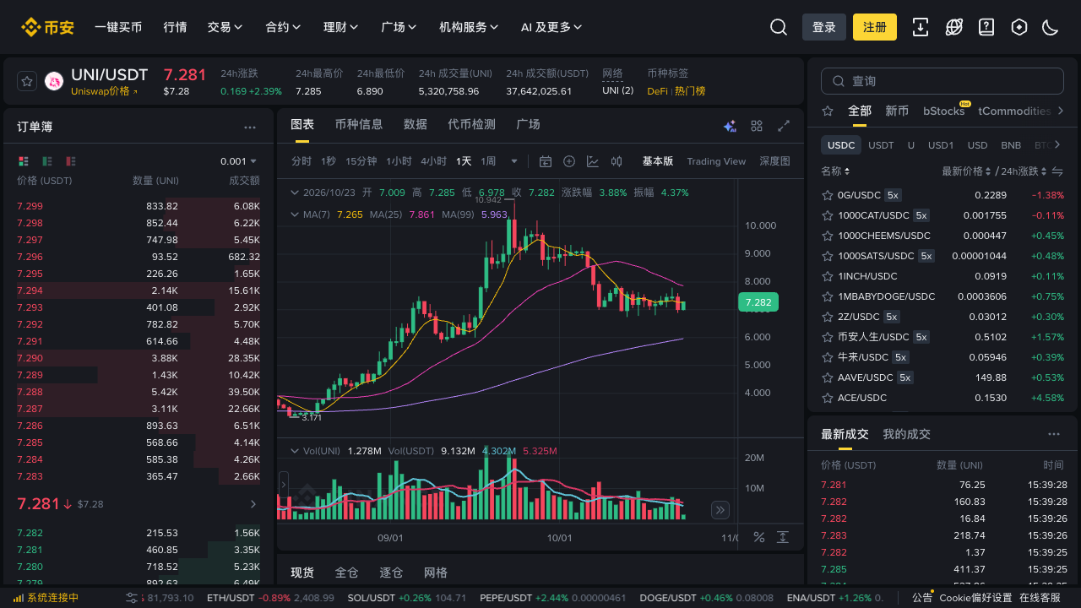Viewport: 1081px width, 608px height.
Task: Open the 代币检测 tab
Action: [471, 124]
